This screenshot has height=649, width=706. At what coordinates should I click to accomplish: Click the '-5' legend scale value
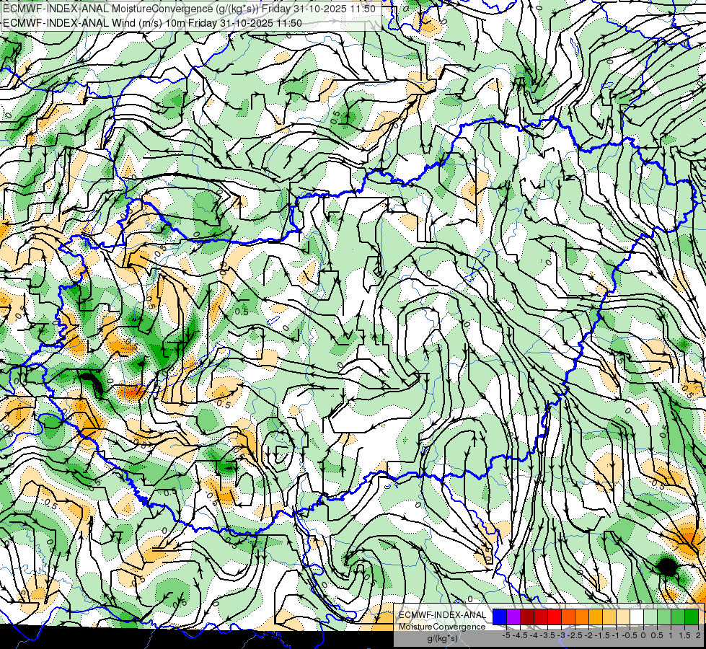click(x=506, y=635)
